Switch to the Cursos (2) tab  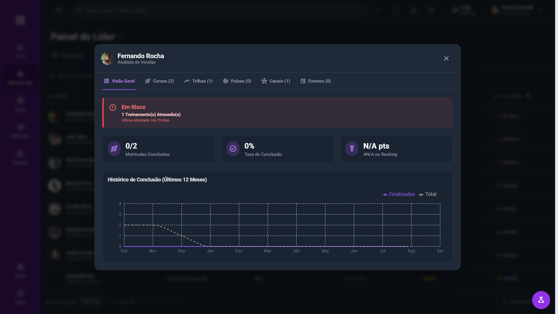160,81
